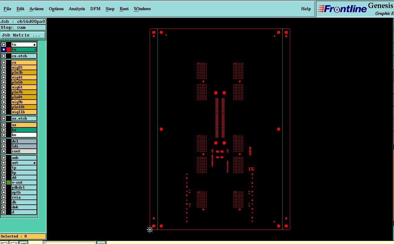This screenshot has width=394, height=244.
Task: Click the Job Matrix ... button
Action: [x=23, y=35]
